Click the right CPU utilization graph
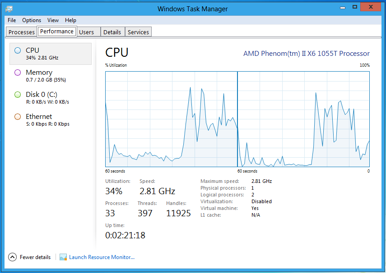Image resolution: width=386 pixels, height=273 pixels. coord(303,119)
